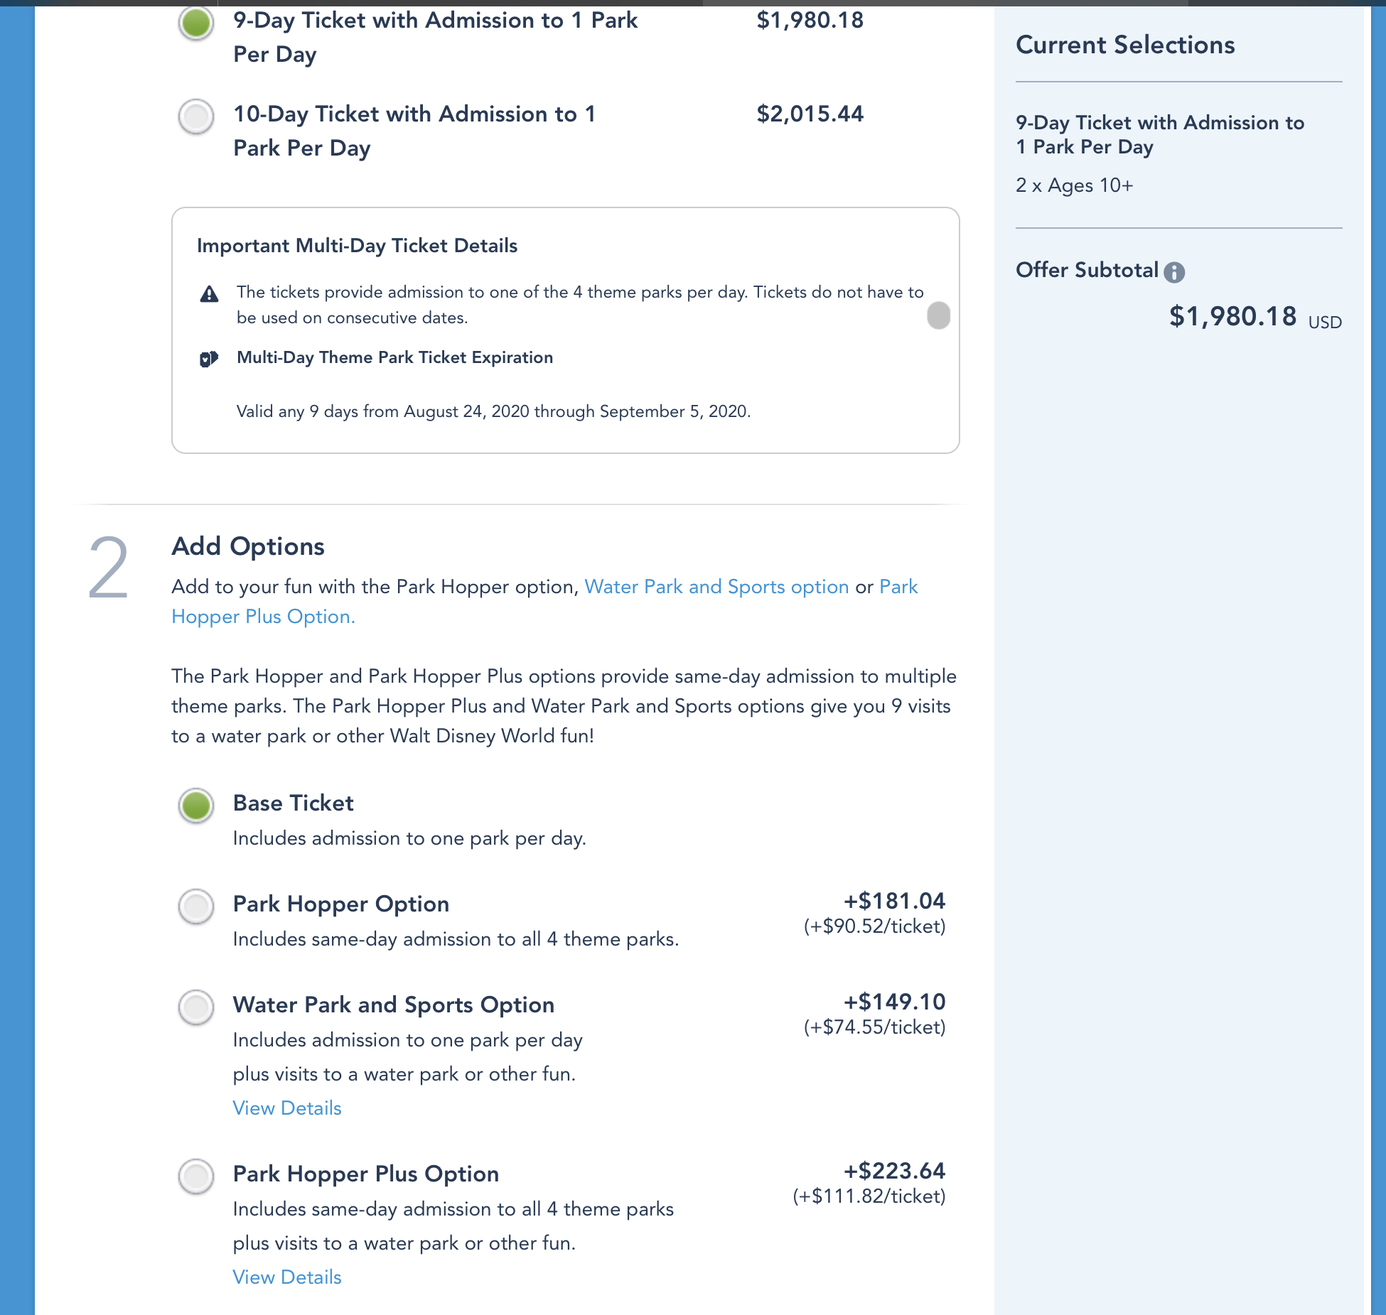The image size is (1386, 1315).
Task: Open the Water Park and Sports option link
Action: (716, 587)
